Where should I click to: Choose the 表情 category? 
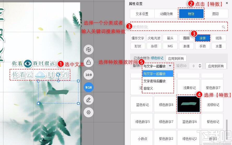pos(186,46)
